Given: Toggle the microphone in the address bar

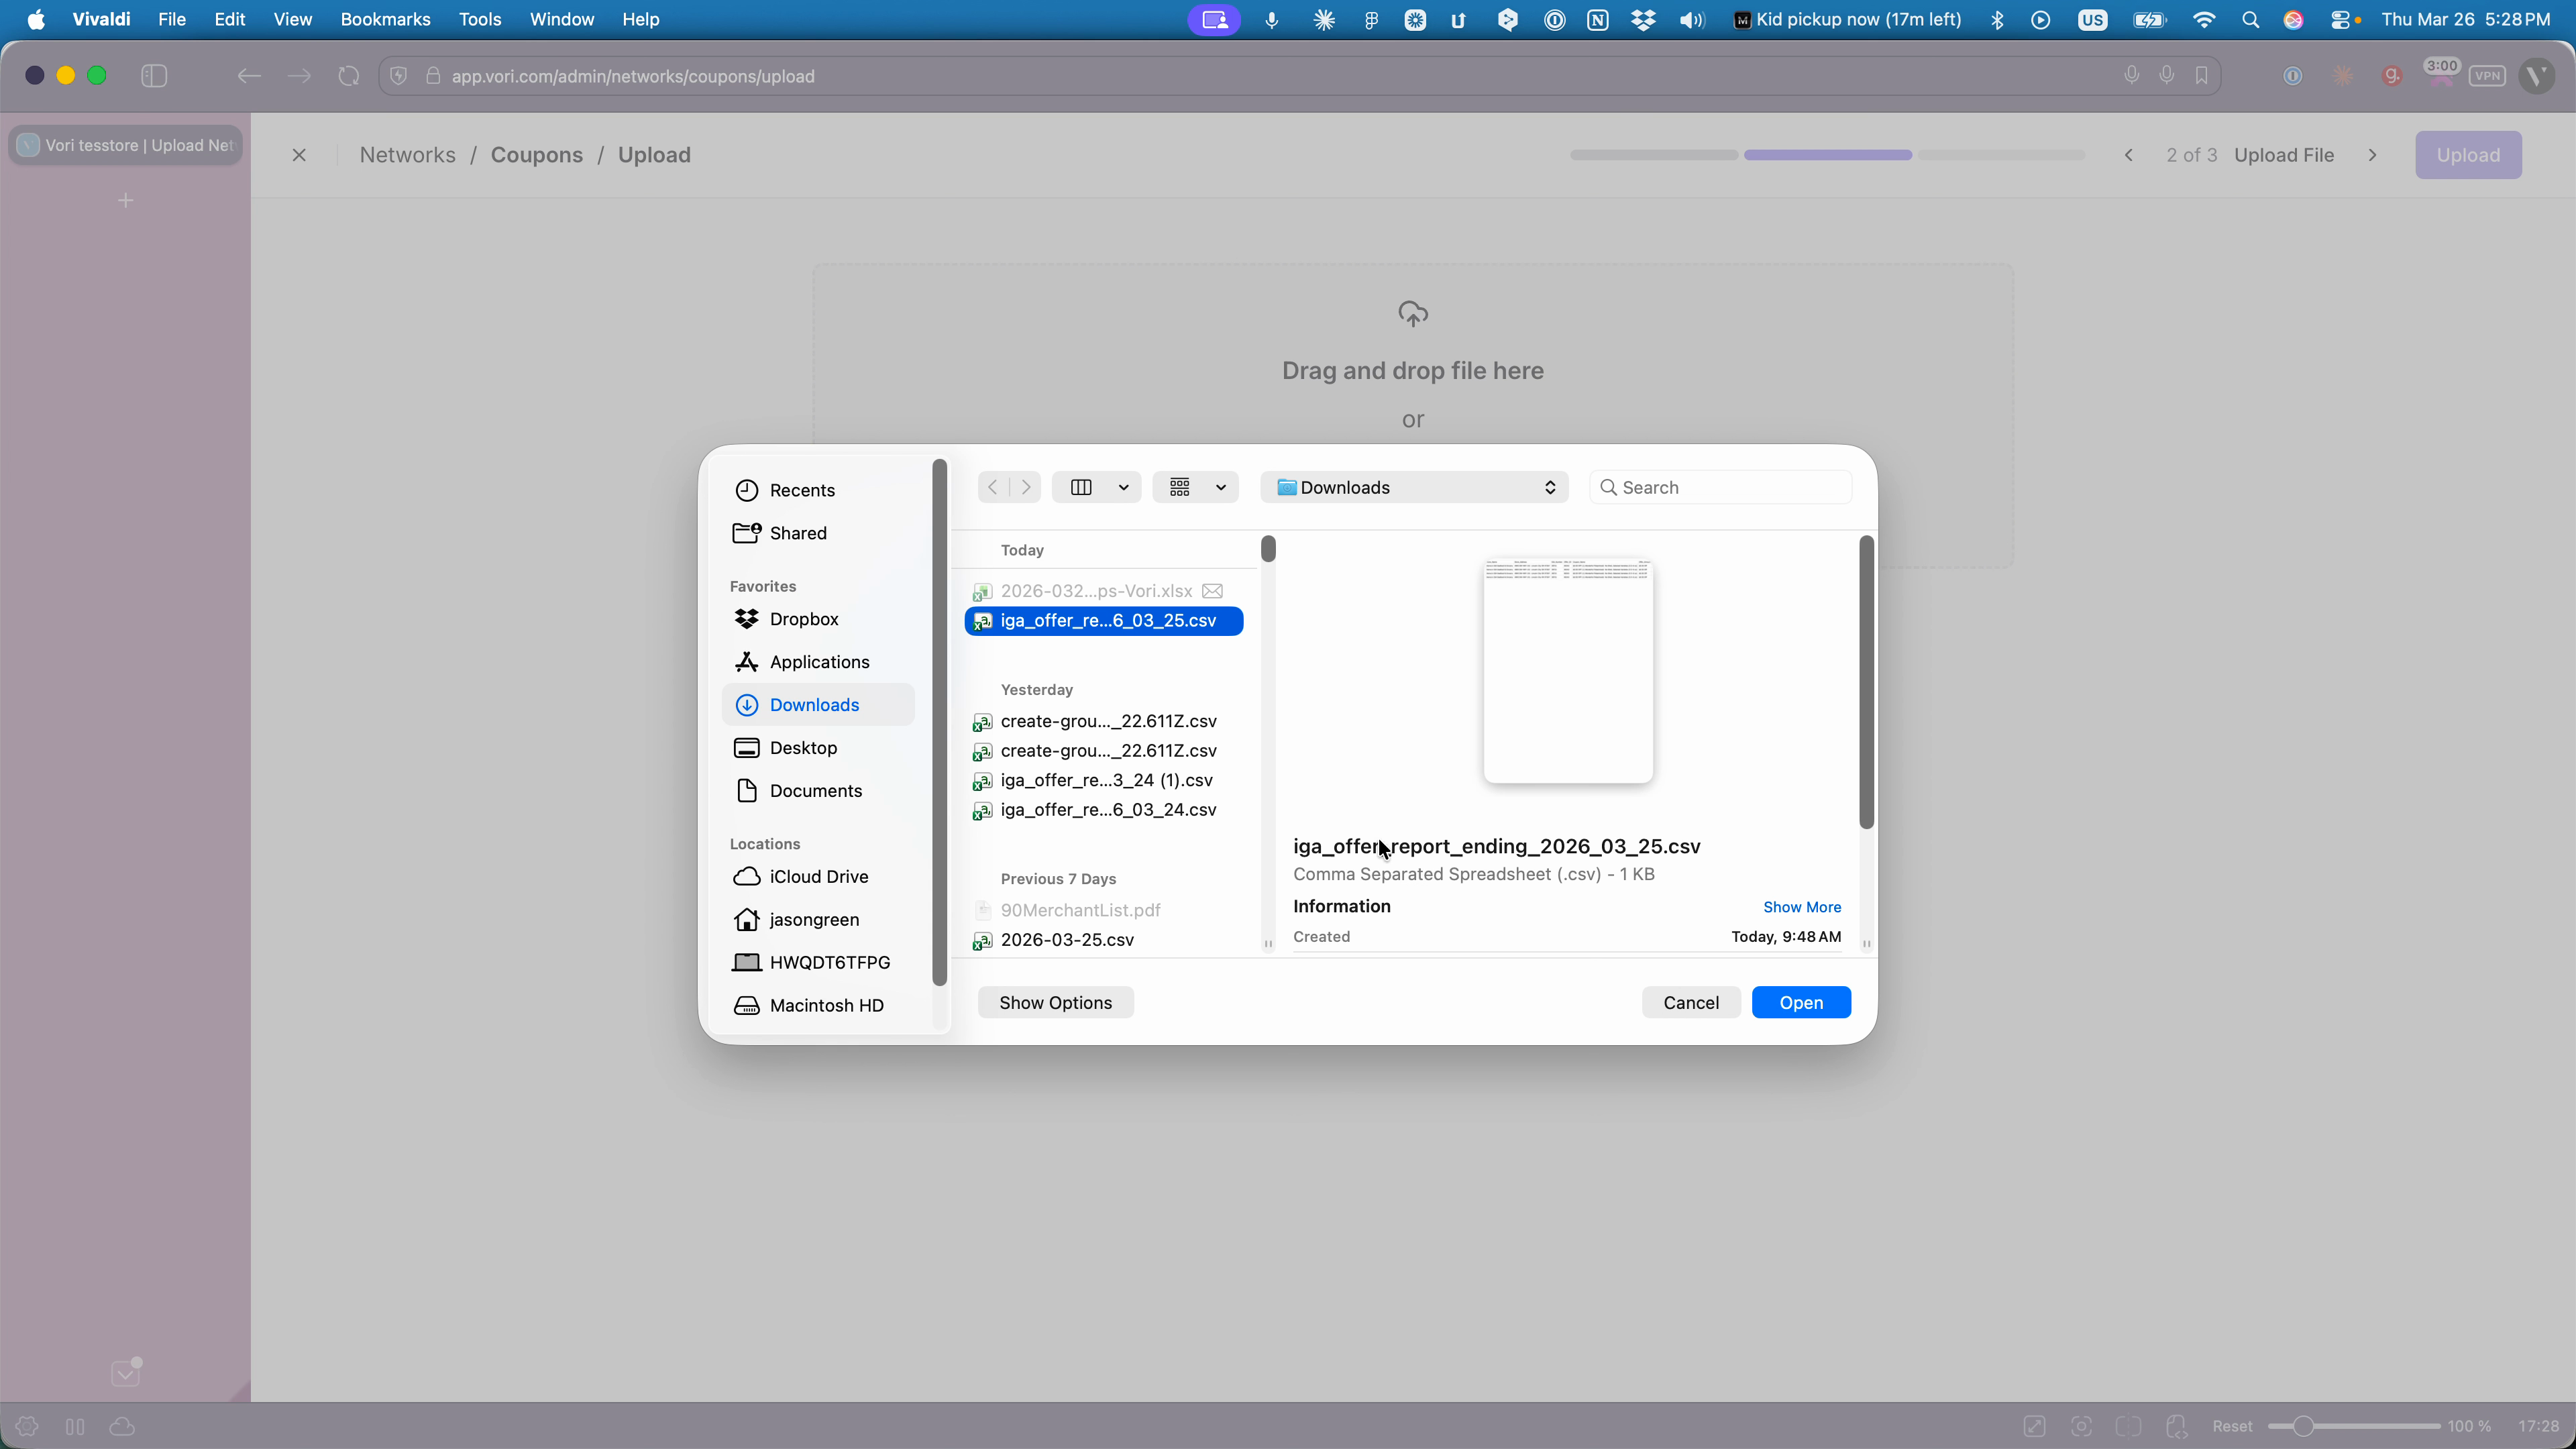Looking at the screenshot, I should point(2133,76).
